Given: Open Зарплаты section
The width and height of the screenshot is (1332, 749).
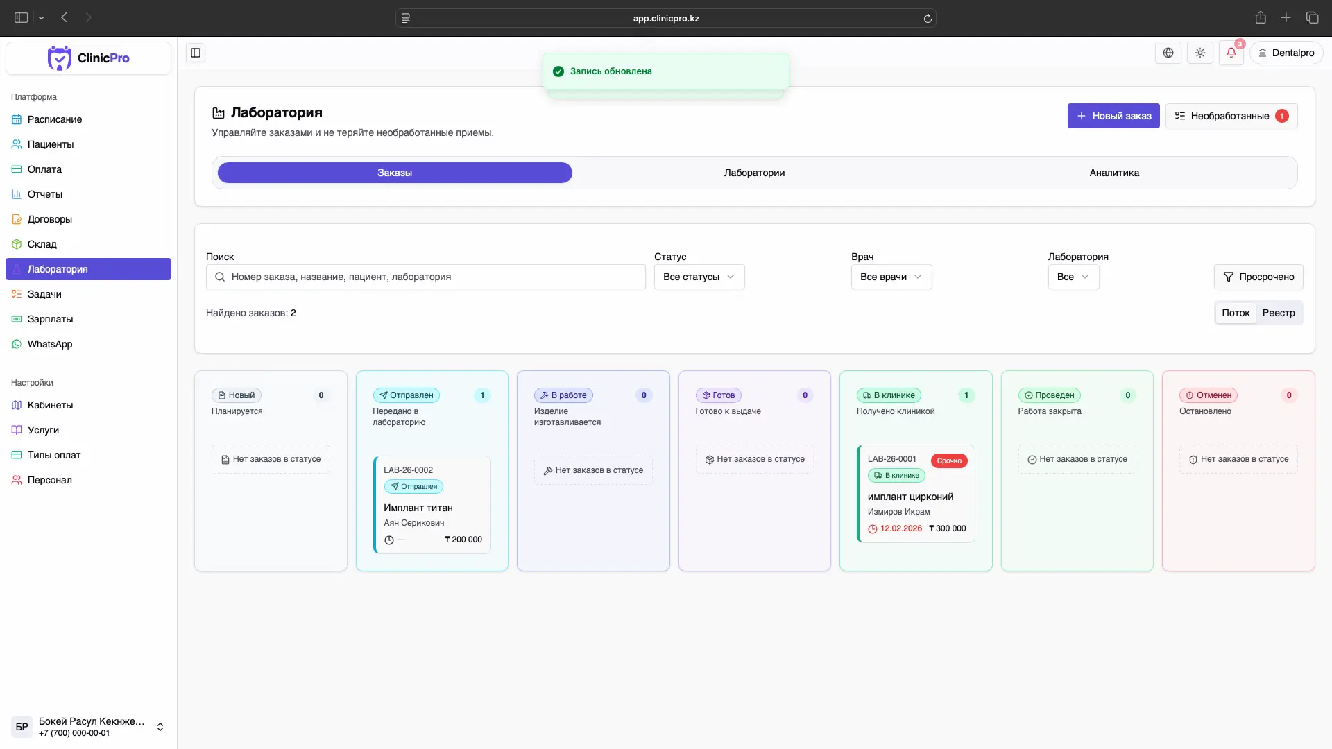Looking at the screenshot, I should point(88,319).
